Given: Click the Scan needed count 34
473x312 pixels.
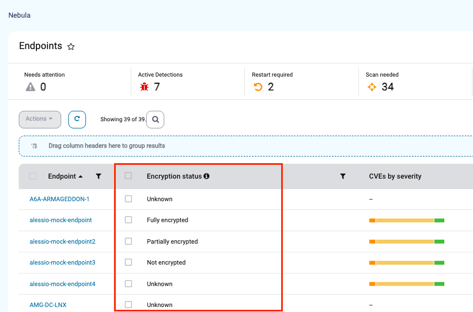Looking at the screenshot, I should (388, 87).
